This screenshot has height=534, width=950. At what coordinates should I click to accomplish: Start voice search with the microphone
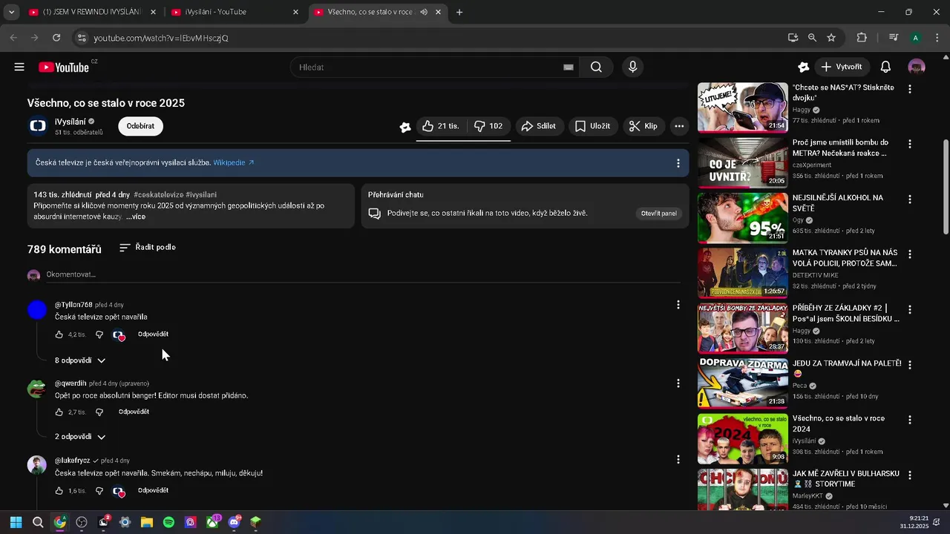pos(632,67)
